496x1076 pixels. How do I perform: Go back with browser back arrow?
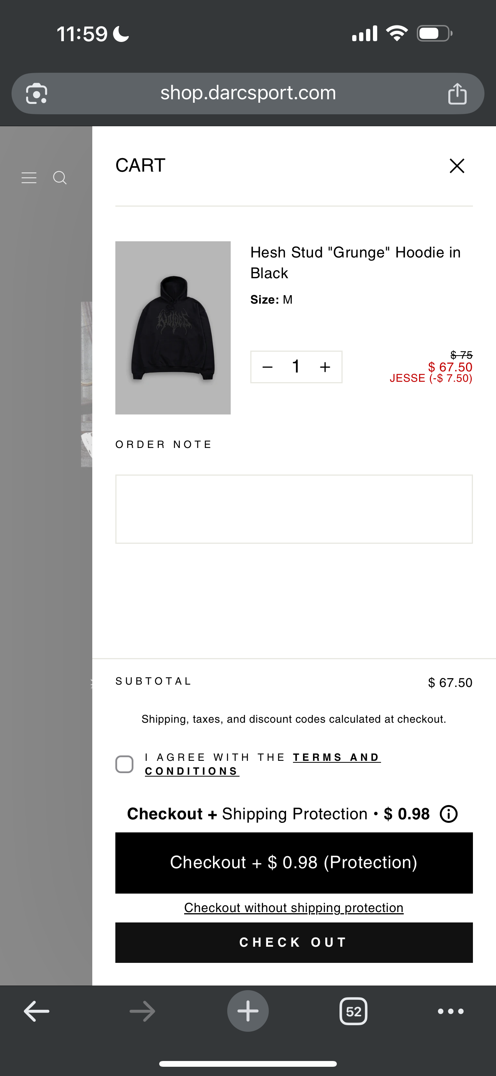37,1012
